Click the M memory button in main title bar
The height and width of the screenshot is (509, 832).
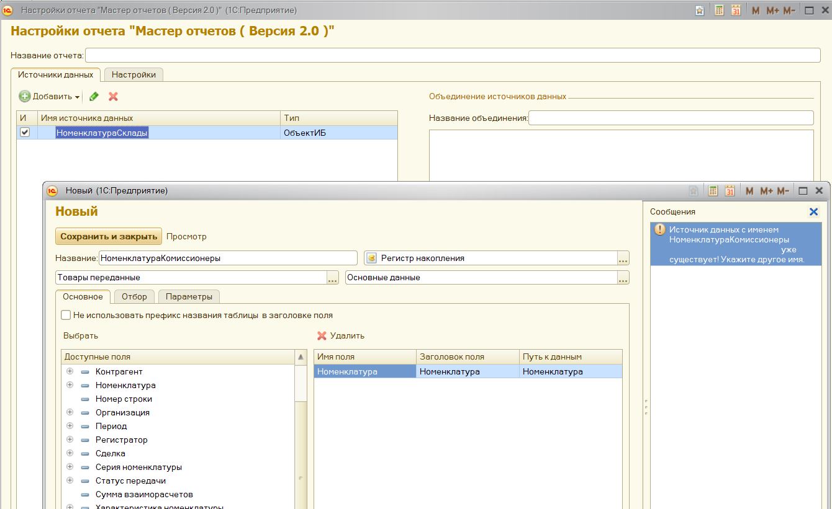coord(756,10)
